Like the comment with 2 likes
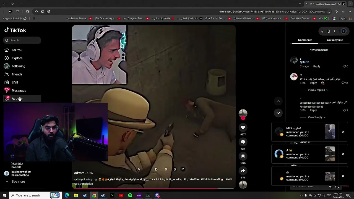Viewport: 354px width, 199px height. (x=344, y=110)
